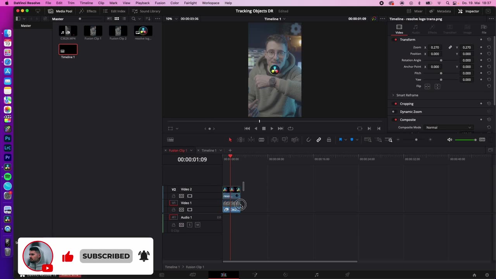Open the Media Pool search filter dropdown

(x=139, y=19)
